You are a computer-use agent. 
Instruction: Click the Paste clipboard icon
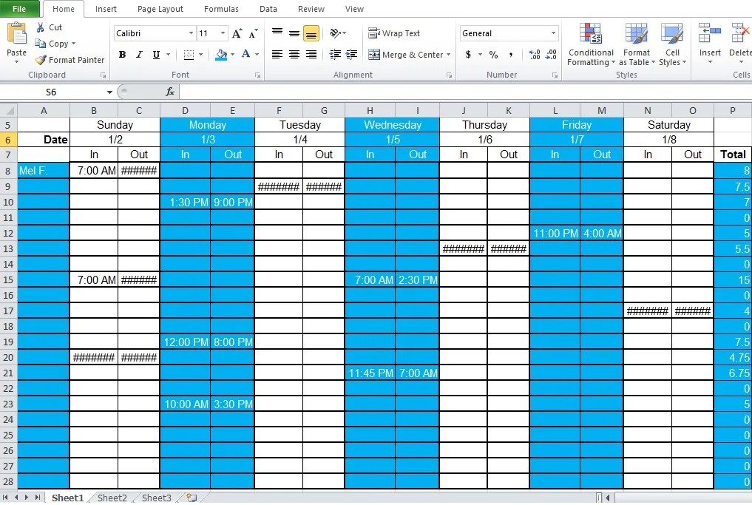[x=17, y=35]
